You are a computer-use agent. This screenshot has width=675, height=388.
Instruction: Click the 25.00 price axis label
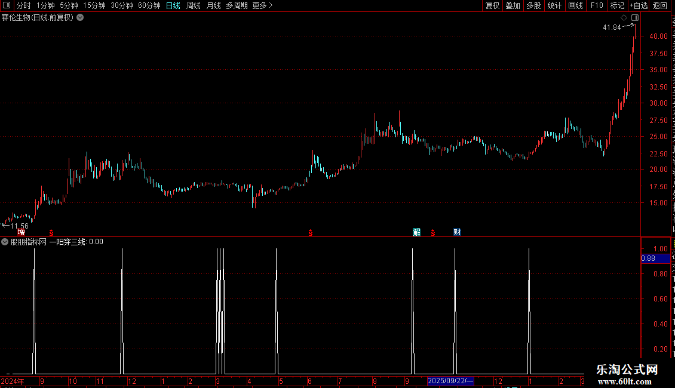(659, 137)
